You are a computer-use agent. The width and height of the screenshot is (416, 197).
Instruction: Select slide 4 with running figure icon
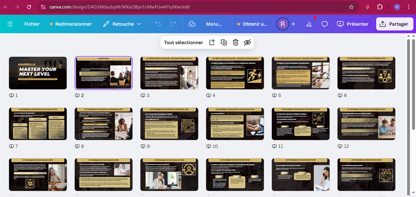click(235, 73)
